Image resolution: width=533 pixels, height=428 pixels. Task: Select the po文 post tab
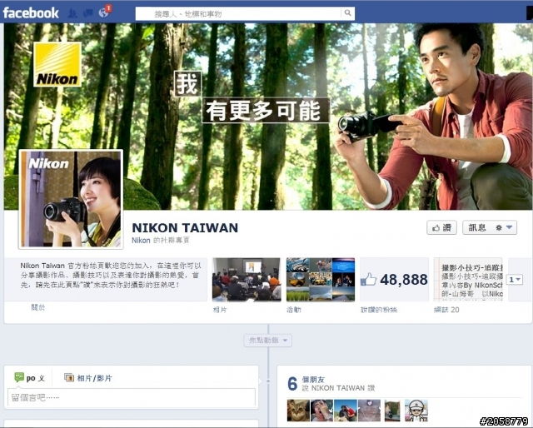tap(30, 378)
